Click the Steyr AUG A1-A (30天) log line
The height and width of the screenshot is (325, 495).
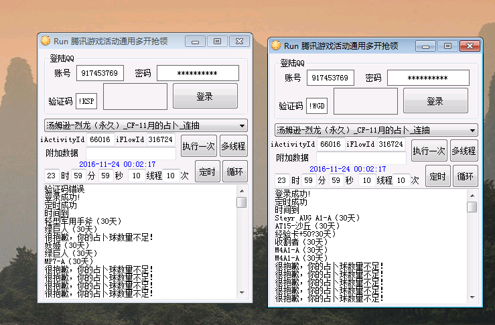[317, 218]
